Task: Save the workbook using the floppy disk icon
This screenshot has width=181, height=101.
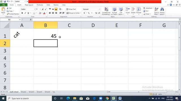Action: pyautogui.click(x=5, y=1)
